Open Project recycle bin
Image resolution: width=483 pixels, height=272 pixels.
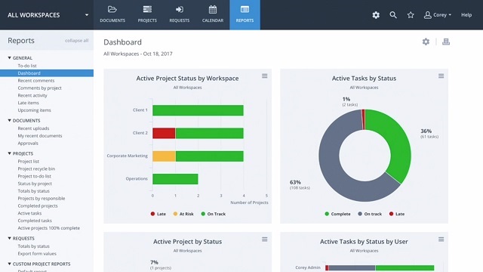tap(36, 168)
